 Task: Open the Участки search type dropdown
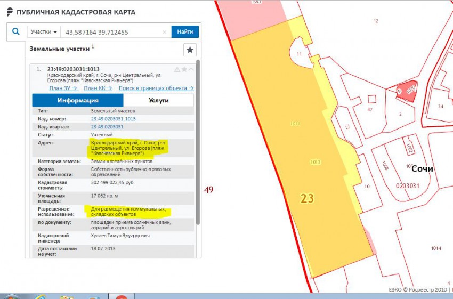coord(44,32)
